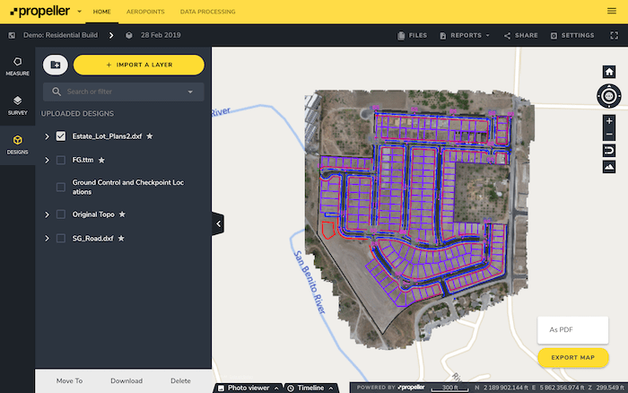Enter fullscreen mode from top bar

[614, 36]
